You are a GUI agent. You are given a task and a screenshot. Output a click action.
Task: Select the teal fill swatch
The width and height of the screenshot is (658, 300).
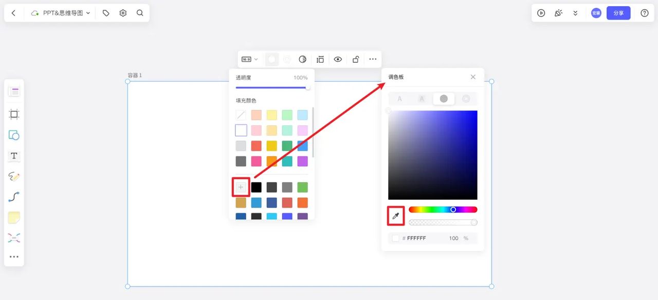pyautogui.click(x=287, y=161)
